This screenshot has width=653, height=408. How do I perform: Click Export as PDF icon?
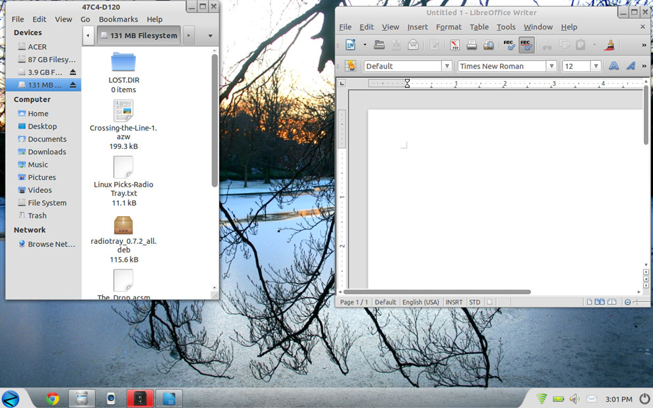[x=454, y=45]
